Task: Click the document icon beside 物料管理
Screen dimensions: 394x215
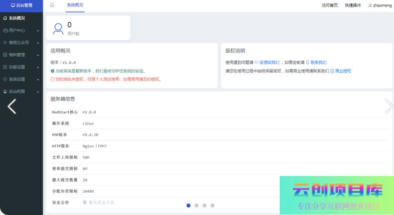Action: [x=5, y=54]
